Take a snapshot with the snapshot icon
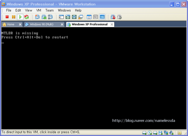 [37, 17]
